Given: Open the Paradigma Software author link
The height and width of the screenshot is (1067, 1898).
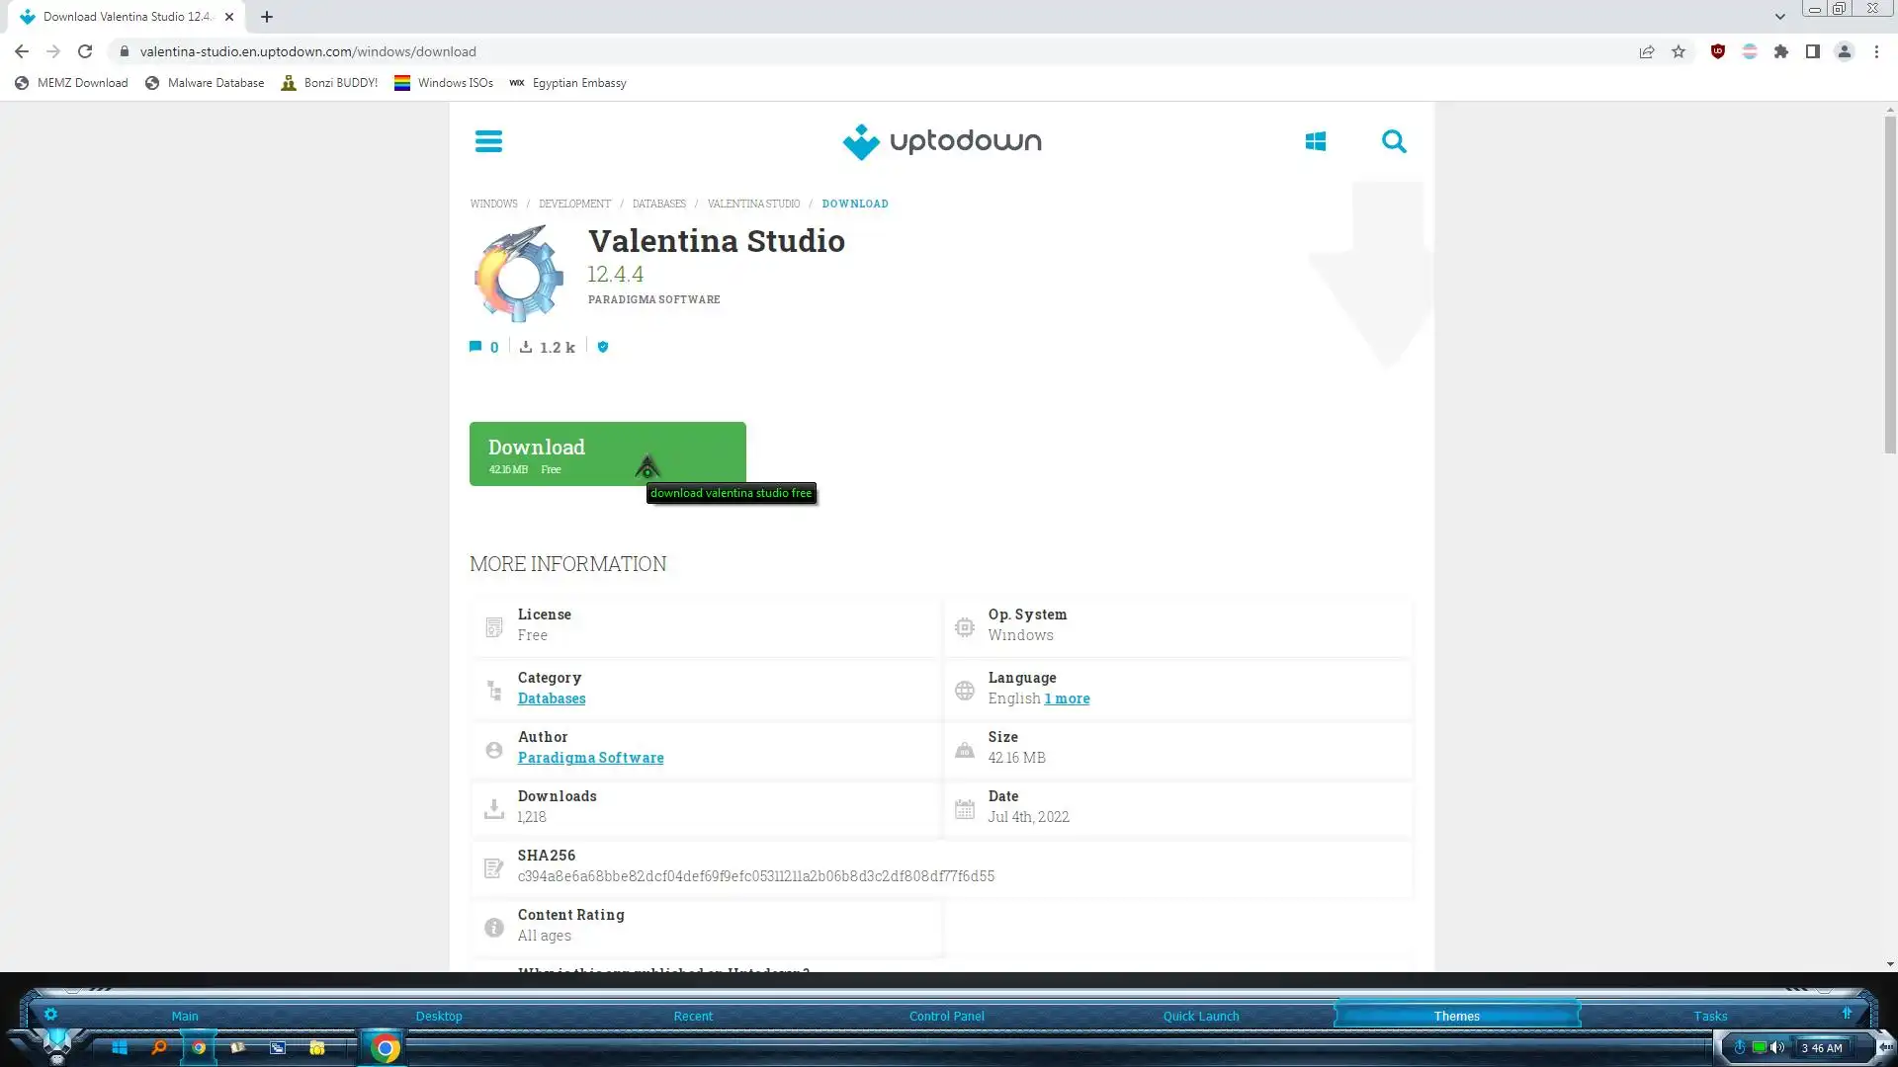Looking at the screenshot, I should [x=590, y=758].
